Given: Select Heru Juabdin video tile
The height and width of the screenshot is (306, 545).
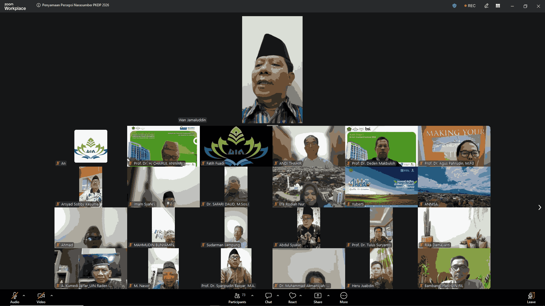Looking at the screenshot, I should point(381,269).
